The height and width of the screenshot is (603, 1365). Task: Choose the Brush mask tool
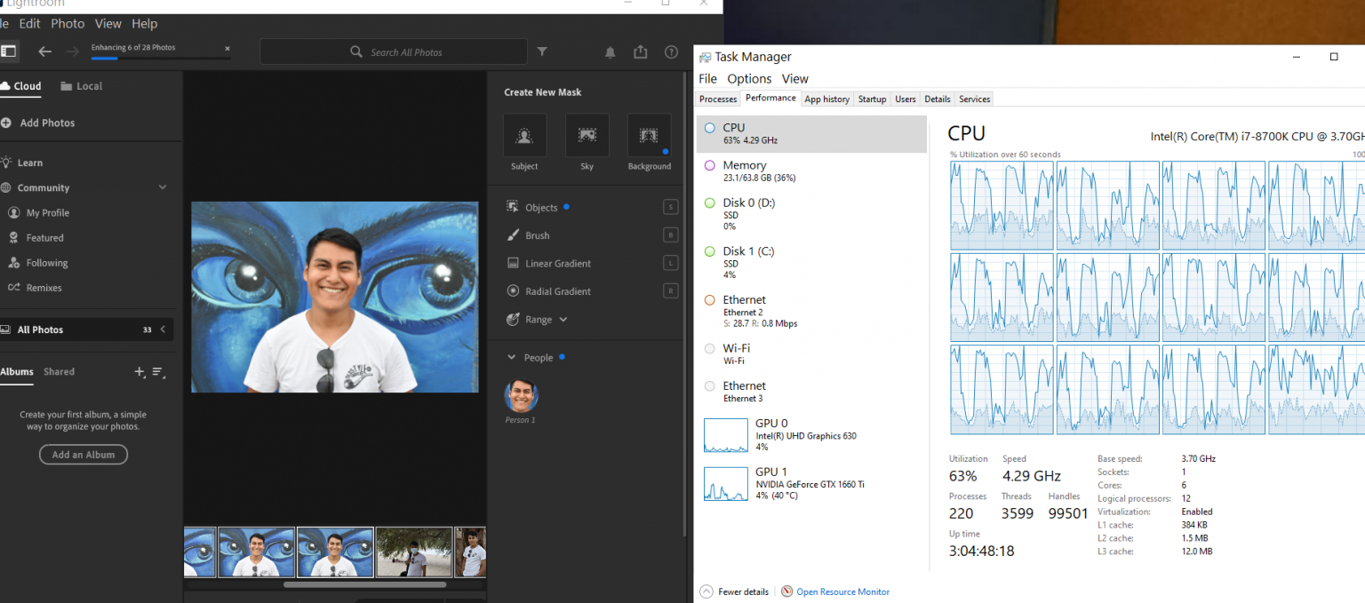point(537,235)
